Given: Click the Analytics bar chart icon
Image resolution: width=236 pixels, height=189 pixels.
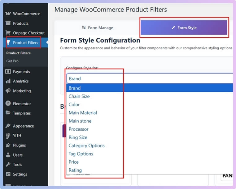Looking at the screenshot, I should (x=8, y=81).
